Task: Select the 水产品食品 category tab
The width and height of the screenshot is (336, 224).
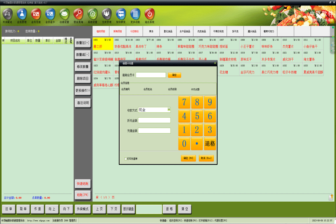Action: pos(185,31)
